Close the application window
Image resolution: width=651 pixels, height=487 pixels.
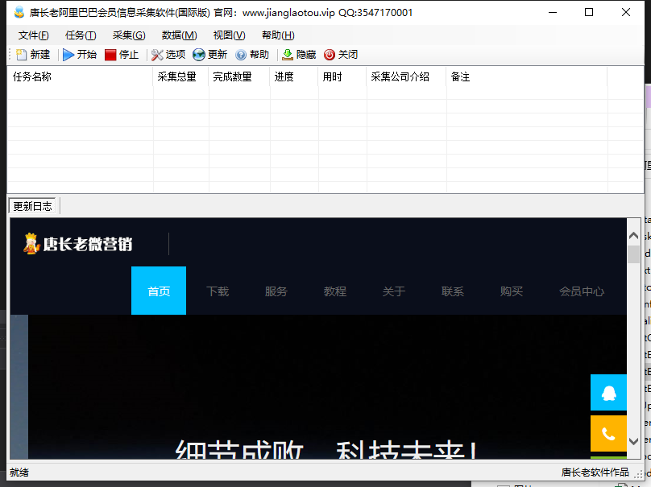[626, 12]
